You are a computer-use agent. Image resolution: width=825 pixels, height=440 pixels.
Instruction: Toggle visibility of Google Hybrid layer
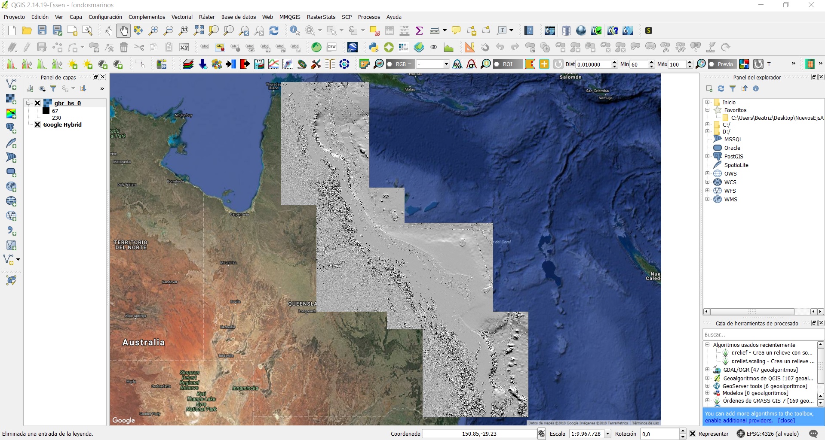pyautogui.click(x=37, y=125)
